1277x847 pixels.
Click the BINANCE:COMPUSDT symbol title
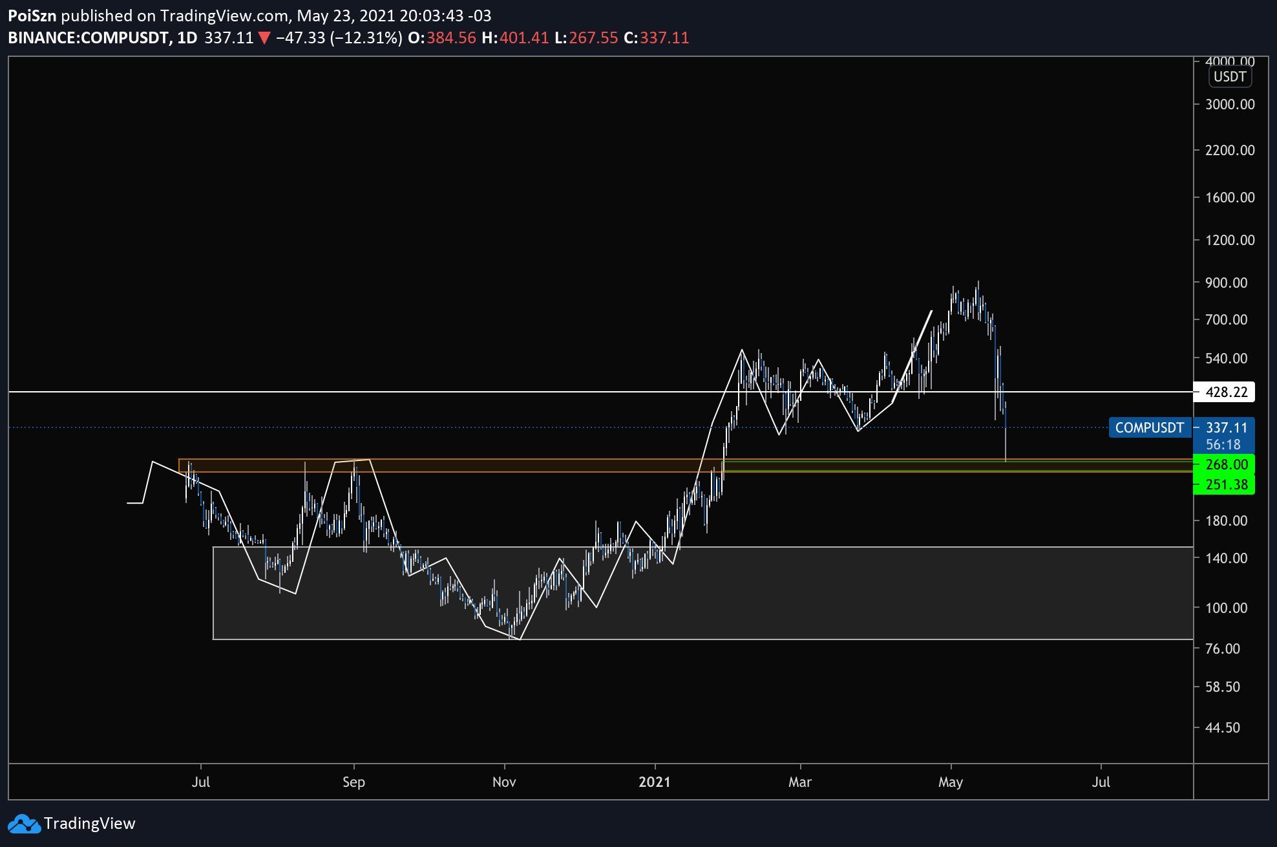89,38
